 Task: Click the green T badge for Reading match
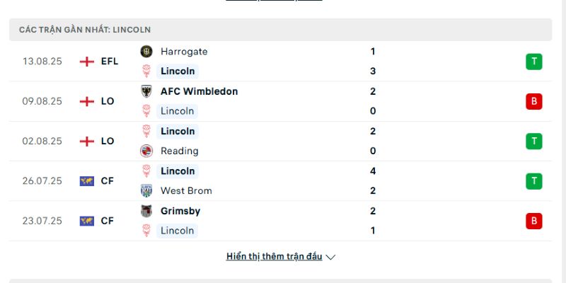[534, 141]
